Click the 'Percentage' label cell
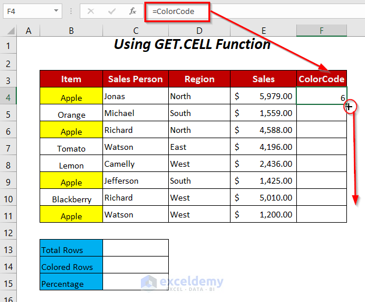 pyautogui.click(x=71, y=282)
